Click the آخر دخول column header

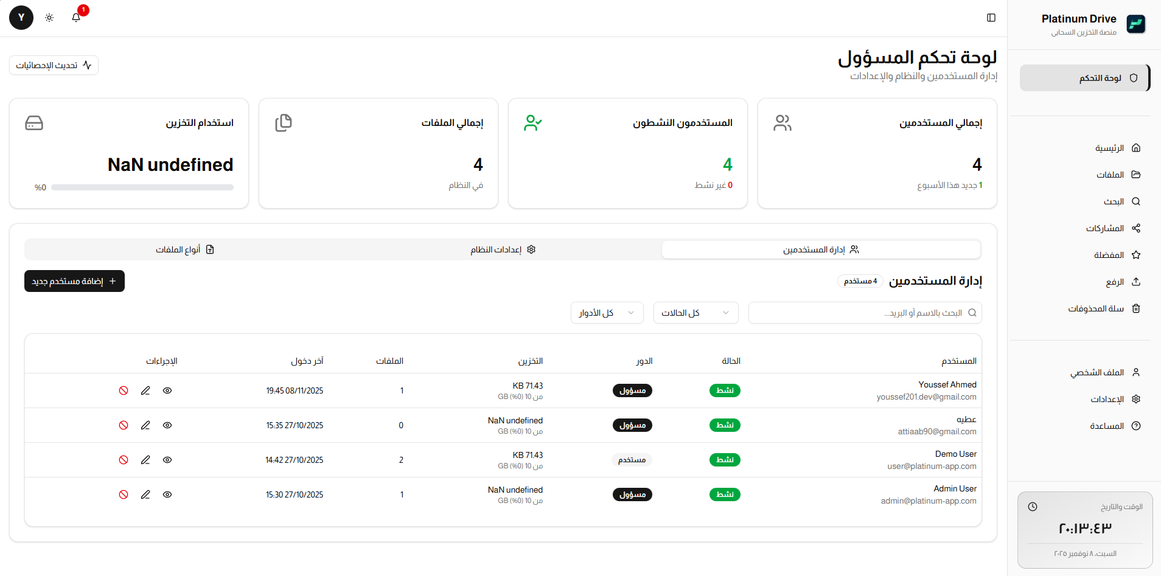(x=307, y=361)
